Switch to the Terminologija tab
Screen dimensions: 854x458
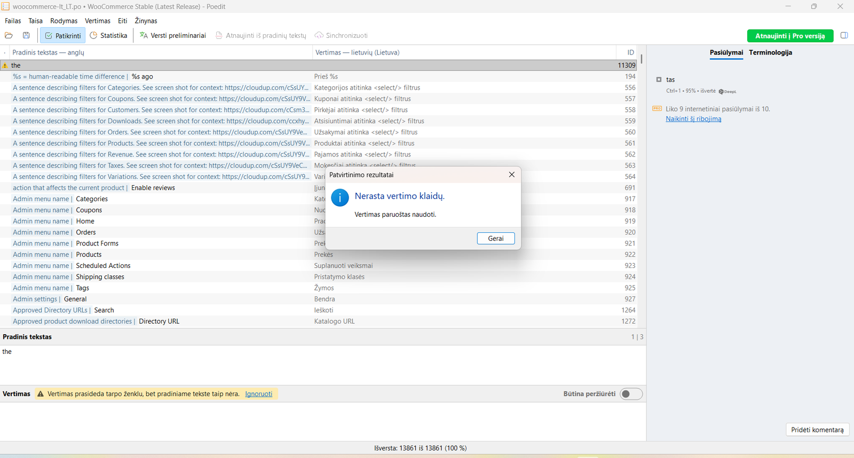pyautogui.click(x=770, y=52)
